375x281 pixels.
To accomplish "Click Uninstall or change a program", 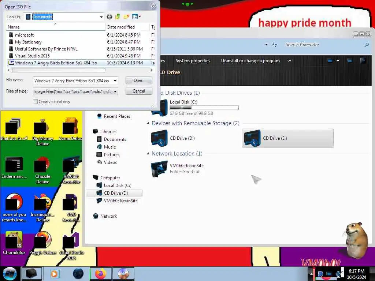I will [250, 61].
